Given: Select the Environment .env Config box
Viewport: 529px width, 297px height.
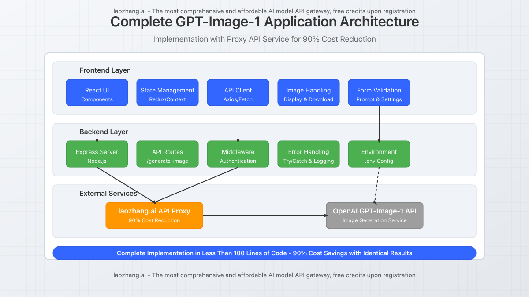Looking at the screenshot, I should tap(379, 154).
